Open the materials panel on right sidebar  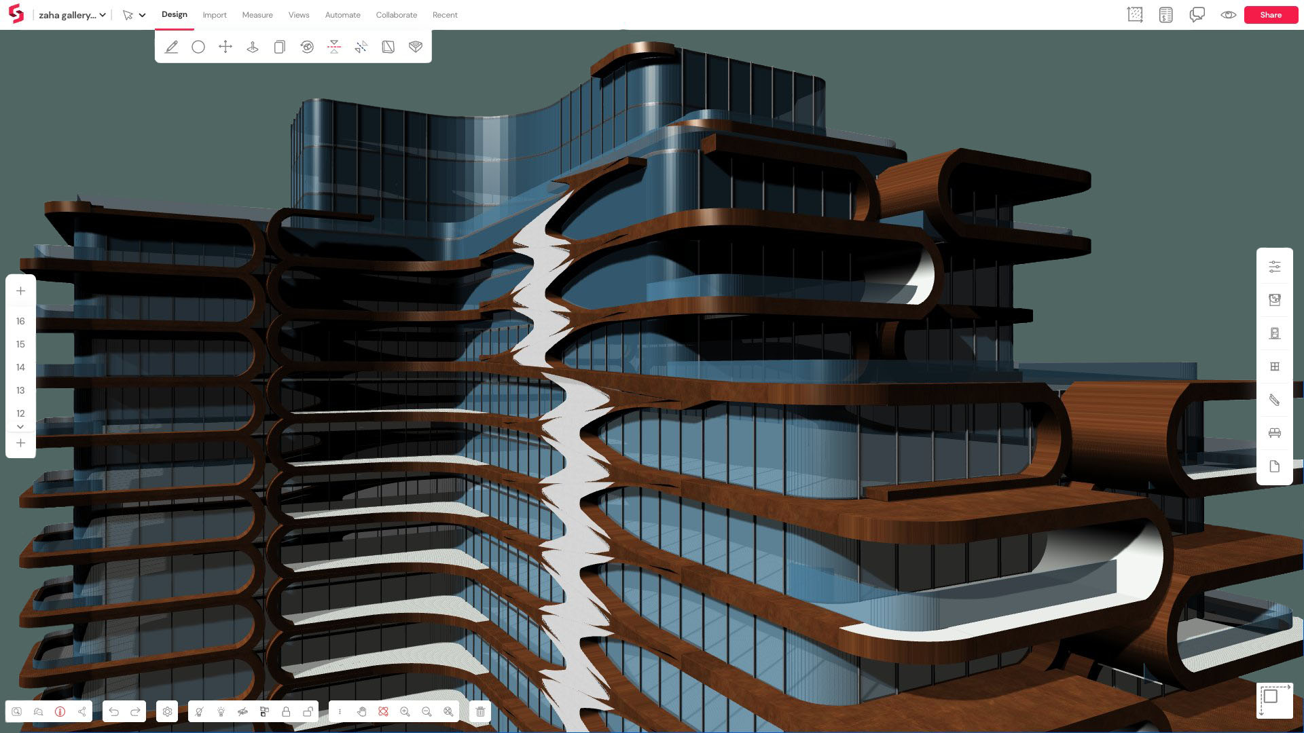[1275, 300]
